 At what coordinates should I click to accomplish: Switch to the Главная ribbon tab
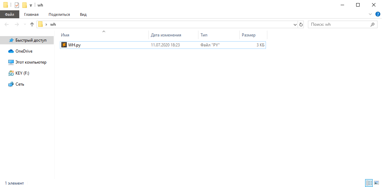(31, 14)
